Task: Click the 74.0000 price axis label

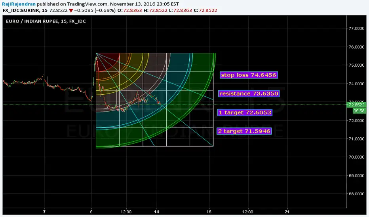Action: tap(356, 84)
